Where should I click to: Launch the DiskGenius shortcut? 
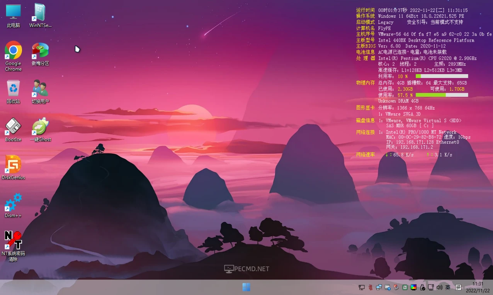(x=13, y=168)
